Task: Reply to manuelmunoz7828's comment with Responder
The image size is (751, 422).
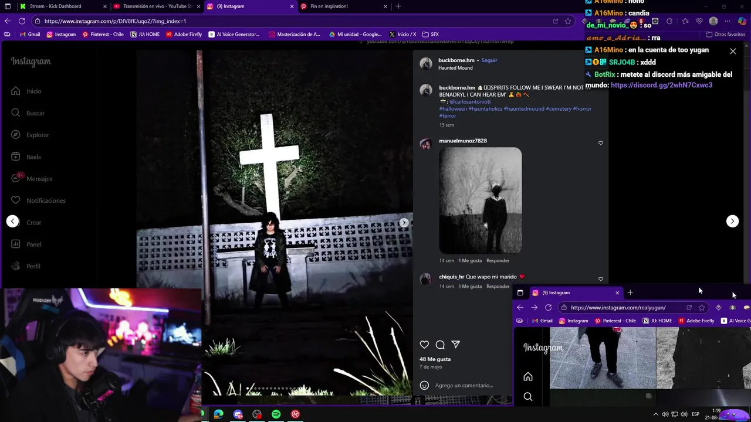Action: 498,260
